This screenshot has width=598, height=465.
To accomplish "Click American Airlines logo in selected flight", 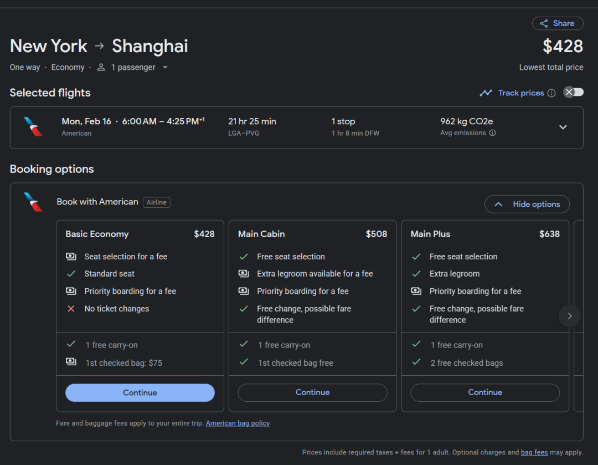I will click(33, 127).
